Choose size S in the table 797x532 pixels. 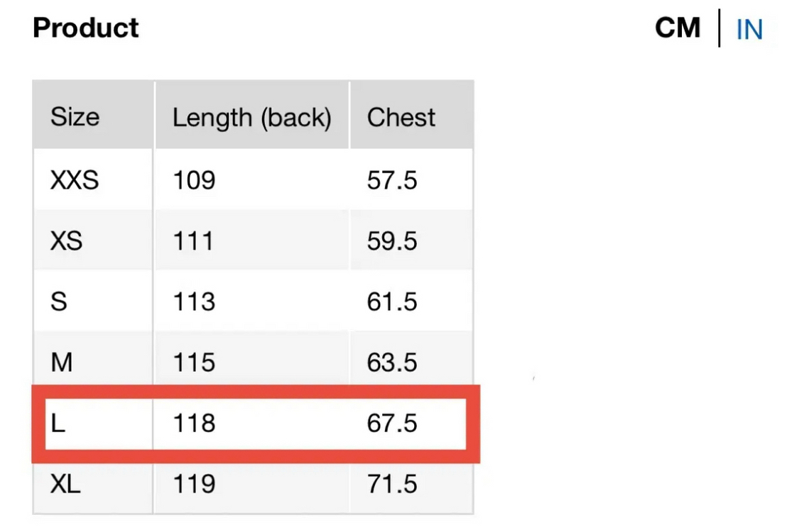pyautogui.click(x=59, y=302)
